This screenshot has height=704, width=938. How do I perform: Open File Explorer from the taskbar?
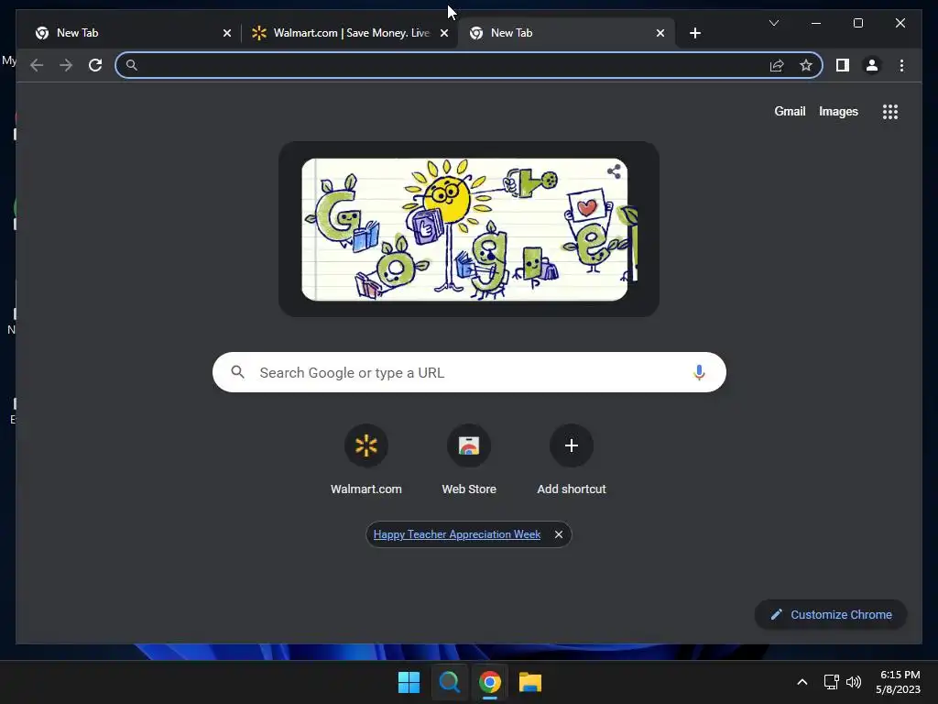click(x=530, y=682)
